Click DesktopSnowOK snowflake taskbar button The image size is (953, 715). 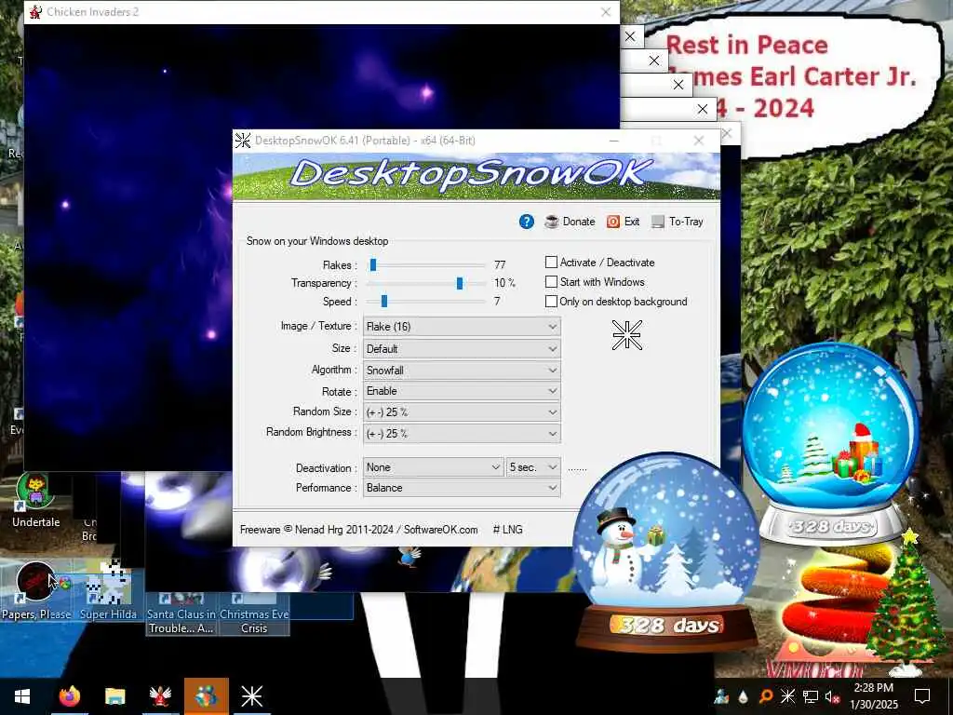(x=251, y=696)
